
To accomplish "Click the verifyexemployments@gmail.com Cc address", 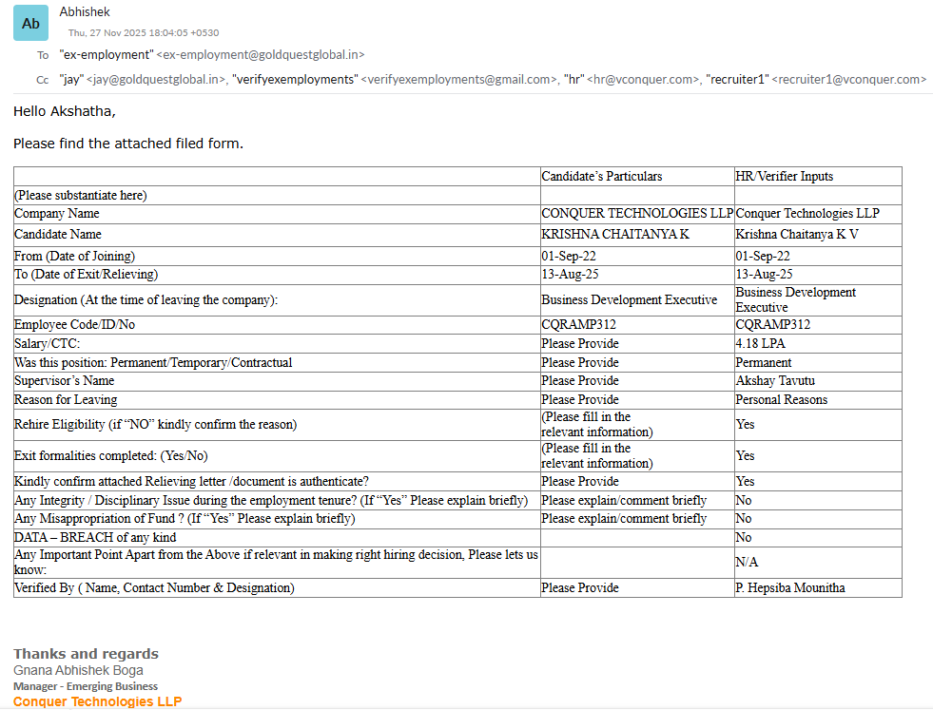I will [459, 80].
